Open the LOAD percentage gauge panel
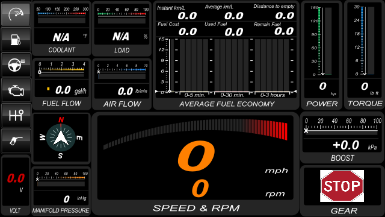The height and width of the screenshot is (217, 385). [122, 28]
